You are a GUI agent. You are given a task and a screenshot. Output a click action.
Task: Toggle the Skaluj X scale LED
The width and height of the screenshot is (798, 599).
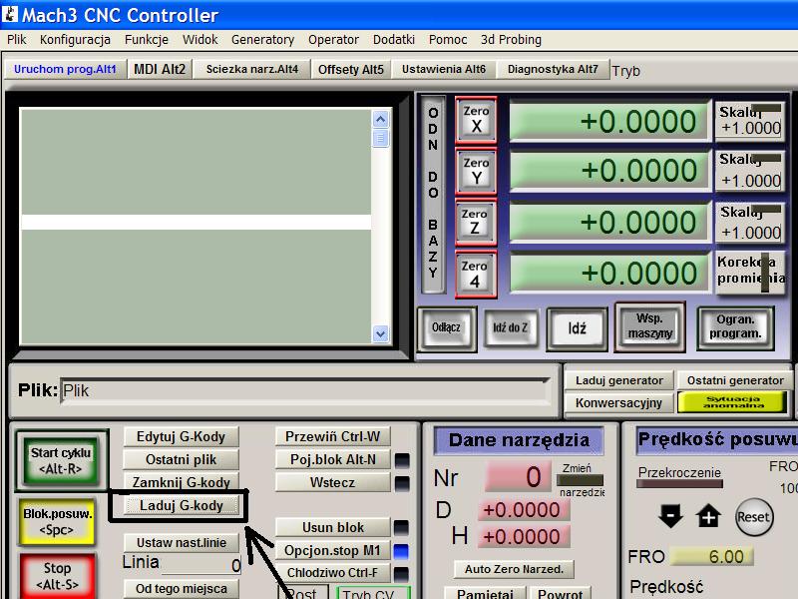pyautogui.click(x=766, y=108)
